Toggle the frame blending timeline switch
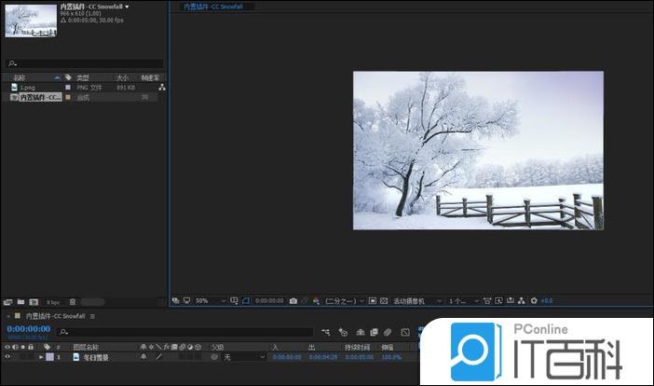This screenshot has height=386, width=654. click(x=375, y=332)
